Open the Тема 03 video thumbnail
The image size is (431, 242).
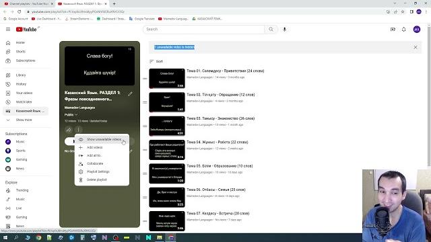[x=167, y=126]
